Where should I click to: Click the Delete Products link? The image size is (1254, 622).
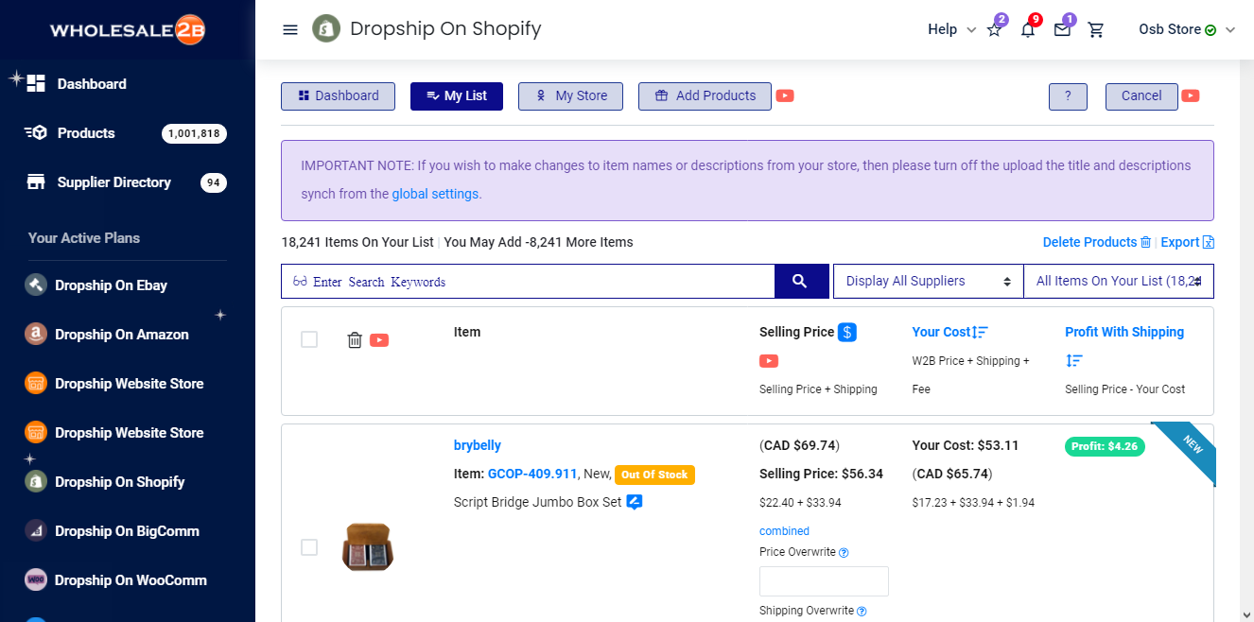point(1089,242)
